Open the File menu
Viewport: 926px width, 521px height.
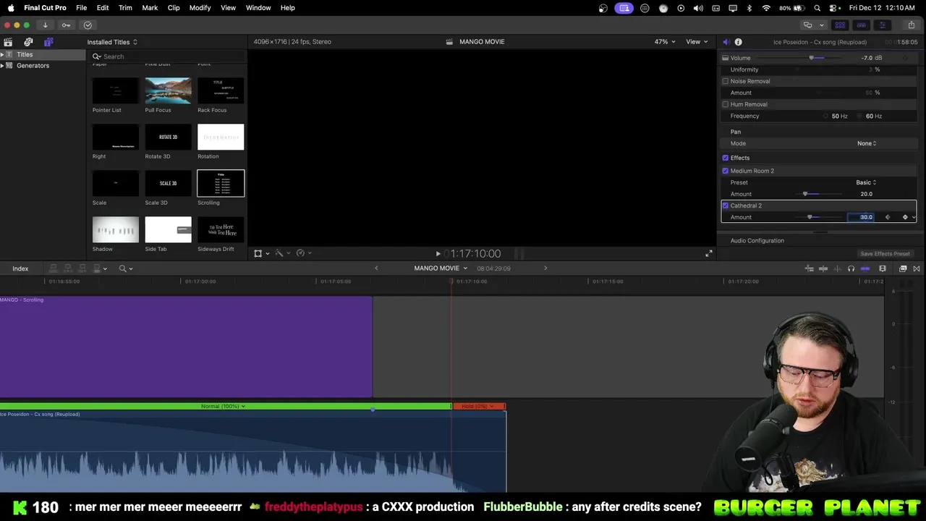[x=82, y=8]
